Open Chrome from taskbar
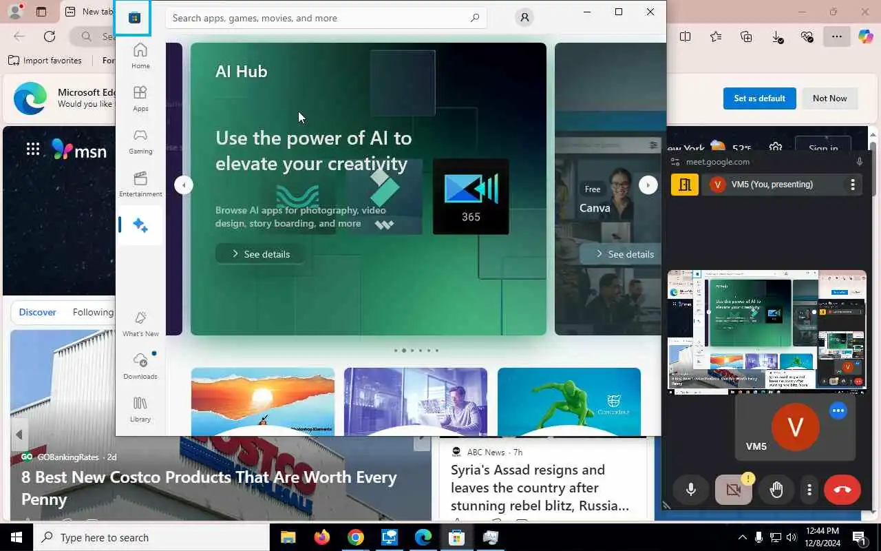This screenshot has height=551, width=881. [x=355, y=537]
